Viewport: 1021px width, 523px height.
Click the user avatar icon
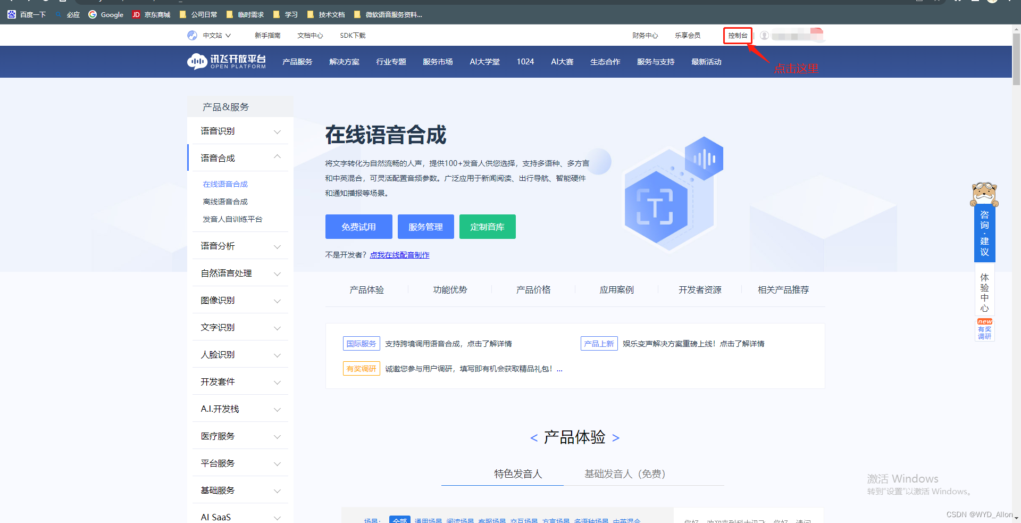[x=764, y=36]
